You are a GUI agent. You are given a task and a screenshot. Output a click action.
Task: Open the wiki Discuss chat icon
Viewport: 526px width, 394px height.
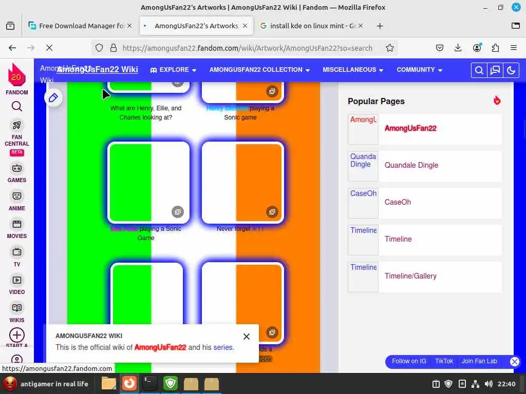click(x=495, y=70)
